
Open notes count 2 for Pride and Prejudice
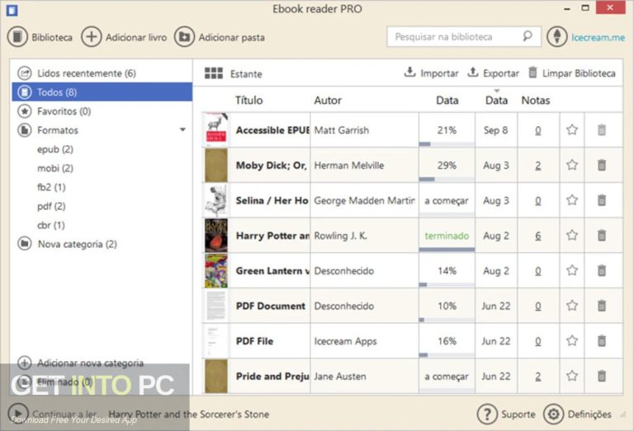(x=537, y=376)
